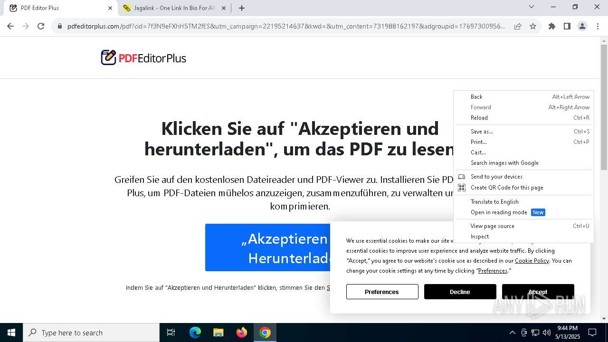Choose Create QR Code for this page
Image resolution: width=608 pixels, height=342 pixels.
tap(523, 188)
